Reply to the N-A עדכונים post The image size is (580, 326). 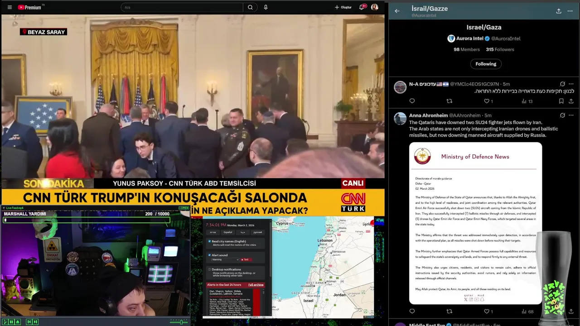(412, 101)
